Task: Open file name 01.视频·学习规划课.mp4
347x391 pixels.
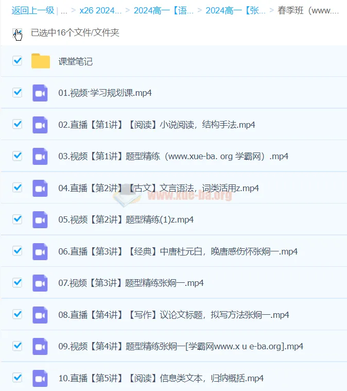Action: click(x=105, y=93)
